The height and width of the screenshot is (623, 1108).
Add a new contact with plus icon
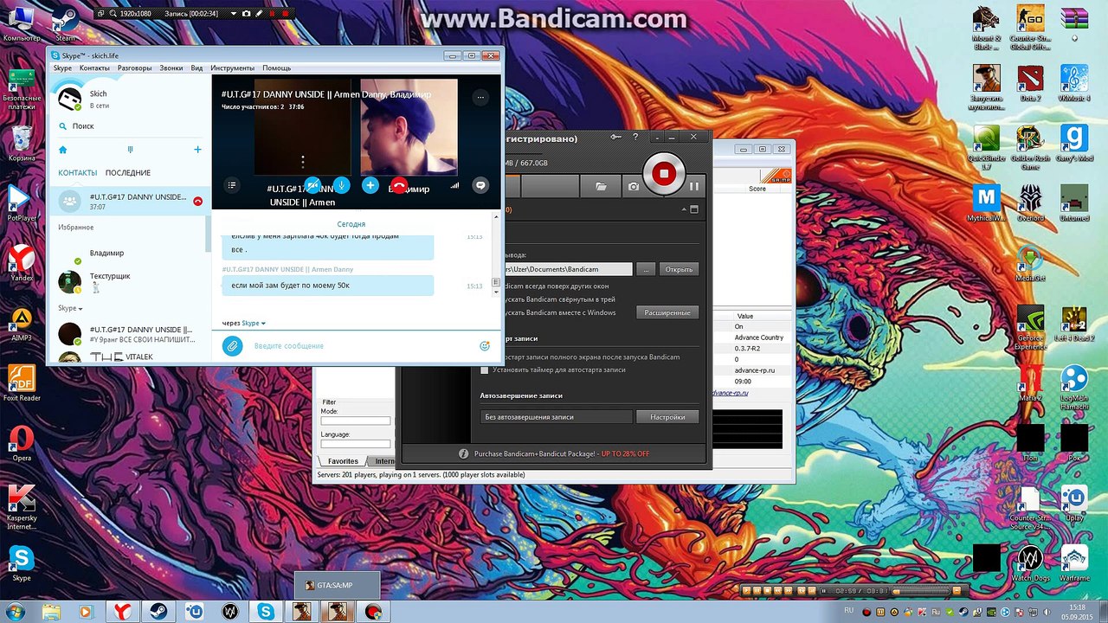197,150
